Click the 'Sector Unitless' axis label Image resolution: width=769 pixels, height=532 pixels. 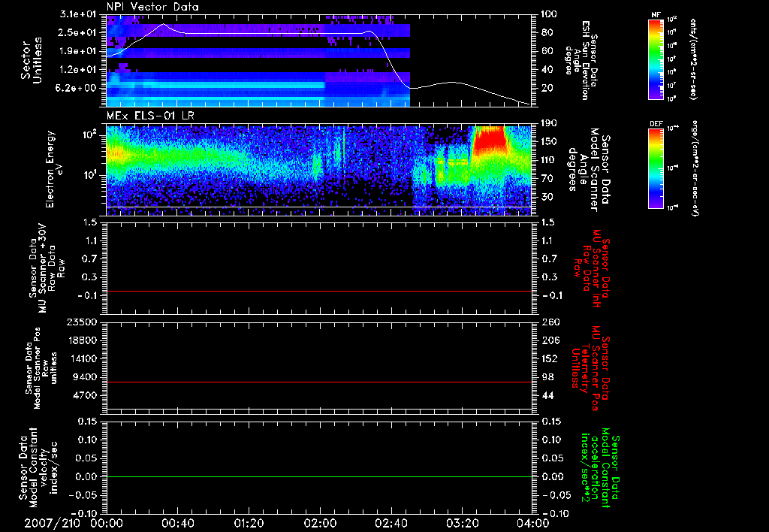32,60
